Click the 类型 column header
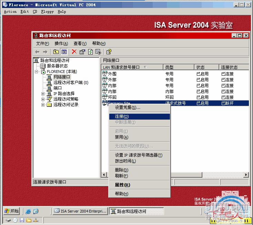This screenshot has height=225, width=253. tap(179, 67)
